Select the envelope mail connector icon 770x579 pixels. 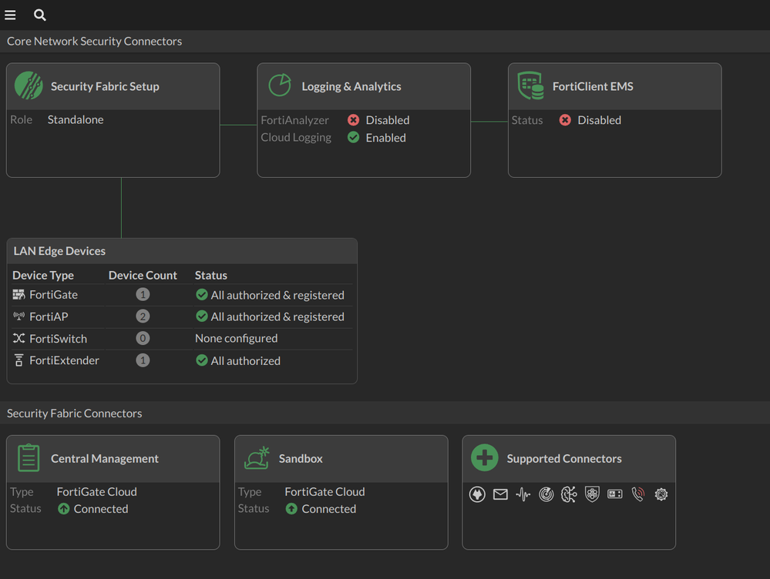[x=500, y=494]
